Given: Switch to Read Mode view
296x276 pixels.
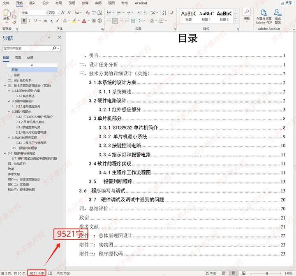Looking at the screenshot, I should pos(224,274).
